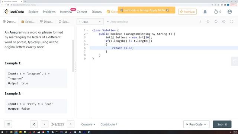Open the Windows Start menu
Viewport: 238px width, 134px height.
(x=2, y=132)
